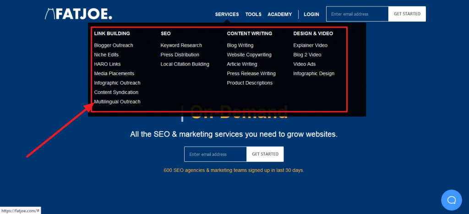Screen dimensions: 469x214
Task: Open the TOOLS menu
Action: click(x=253, y=14)
